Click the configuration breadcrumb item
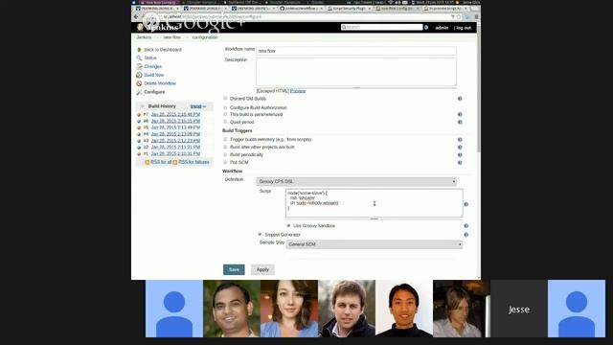The image size is (613, 345). (x=205, y=37)
